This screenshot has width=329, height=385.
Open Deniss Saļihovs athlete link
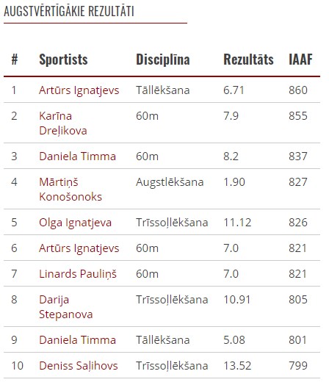tap(79, 366)
